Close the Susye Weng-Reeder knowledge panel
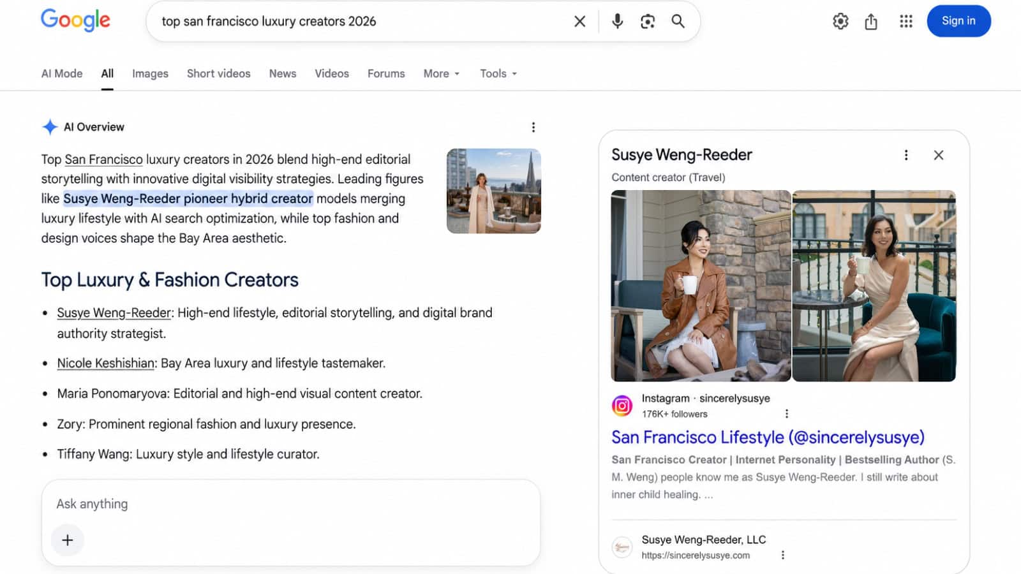Viewport: 1021px width, 574px height. (938, 155)
